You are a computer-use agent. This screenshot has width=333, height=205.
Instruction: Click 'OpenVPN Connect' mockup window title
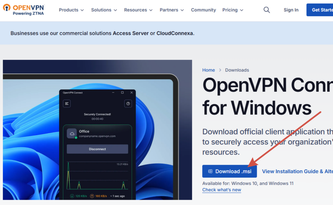point(72,93)
